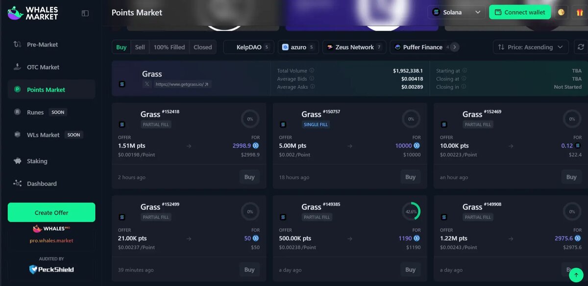The height and width of the screenshot is (286, 588).
Task: Click the Pre-Market arrows icon in sidebar
Action: 18,45
